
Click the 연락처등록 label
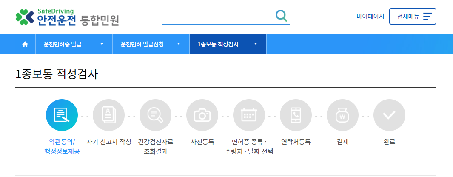pos(296,142)
